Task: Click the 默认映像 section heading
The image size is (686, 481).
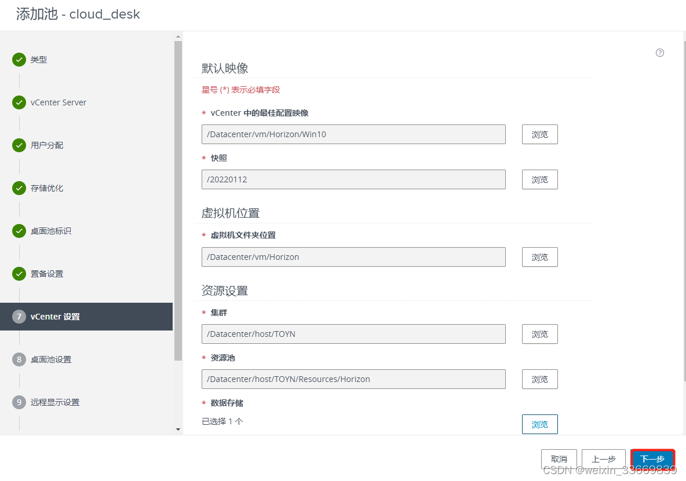Action: pyautogui.click(x=225, y=68)
